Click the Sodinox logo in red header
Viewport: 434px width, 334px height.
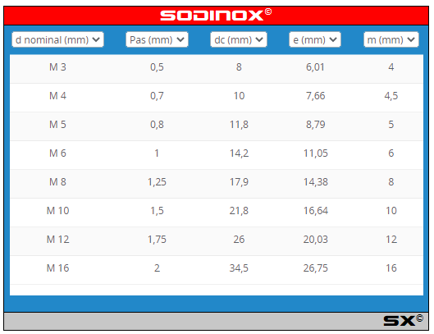[216, 15]
